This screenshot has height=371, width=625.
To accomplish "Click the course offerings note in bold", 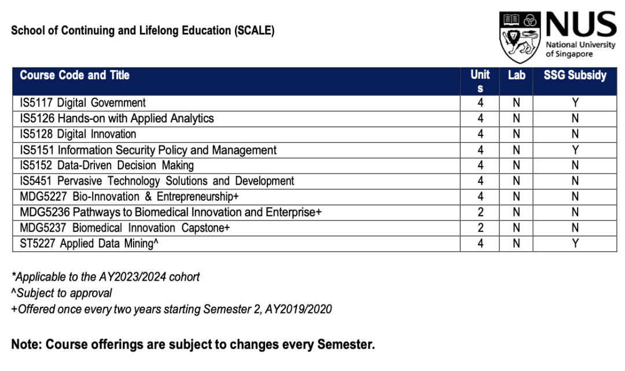I will tap(193, 344).
